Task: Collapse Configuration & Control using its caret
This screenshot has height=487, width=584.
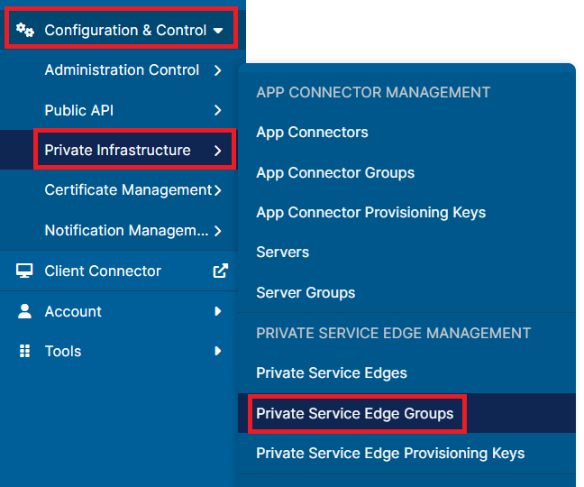Action: [218, 31]
